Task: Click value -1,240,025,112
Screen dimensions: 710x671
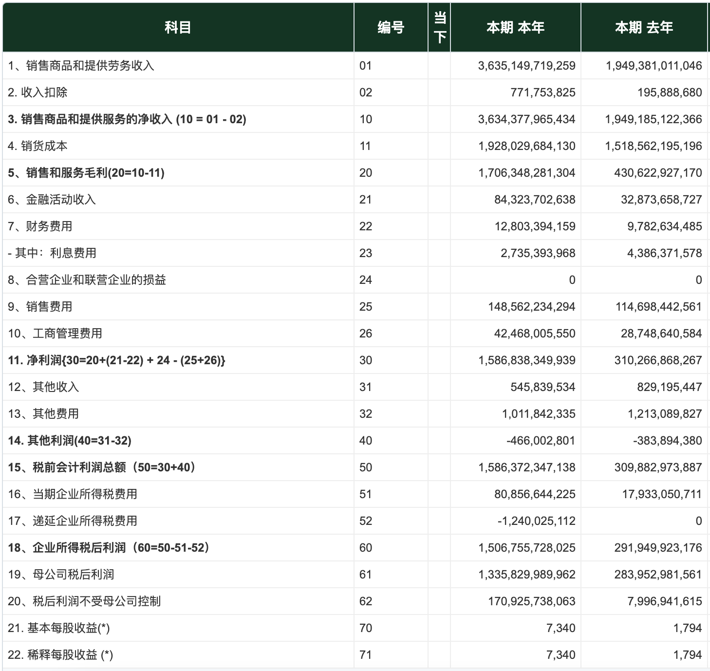Action: pyautogui.click(x=537, y=521)
